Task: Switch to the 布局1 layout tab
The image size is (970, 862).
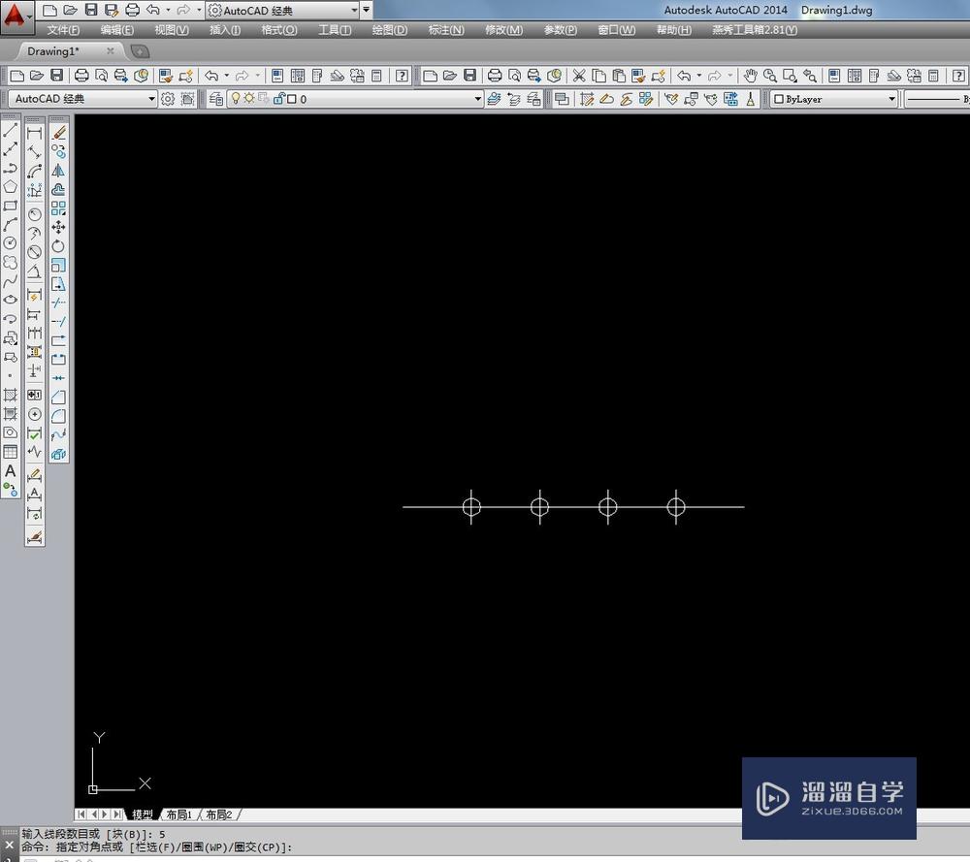Action: point(178,815)
